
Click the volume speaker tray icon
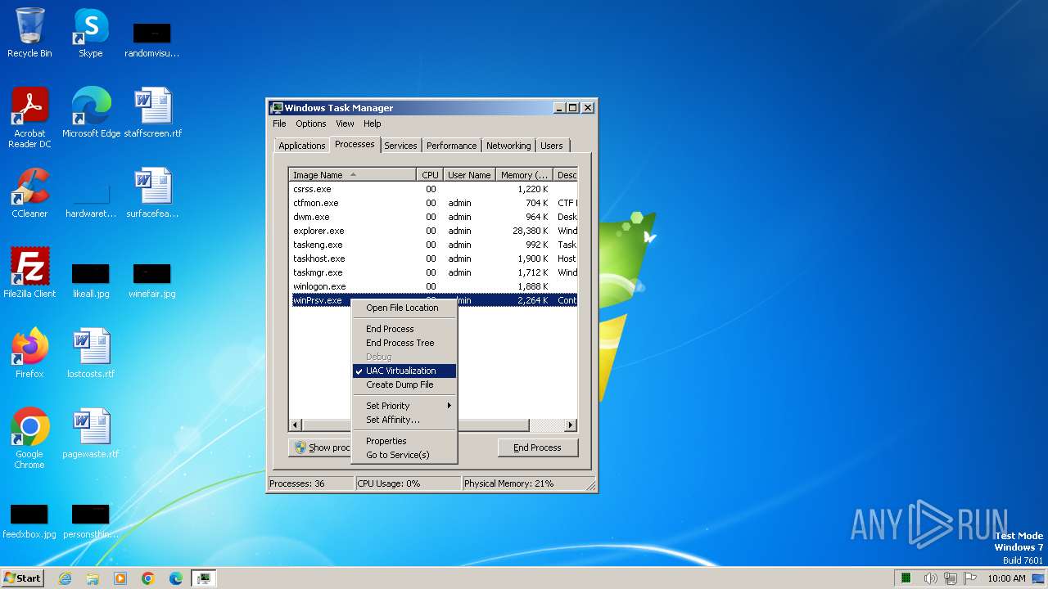coord(930,578)
